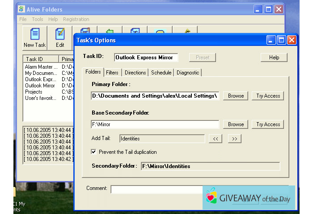The height and width of the screenshot is (214, 313).
Task: Try Access for Base Secondary Folder
Action: coord(268,124)
